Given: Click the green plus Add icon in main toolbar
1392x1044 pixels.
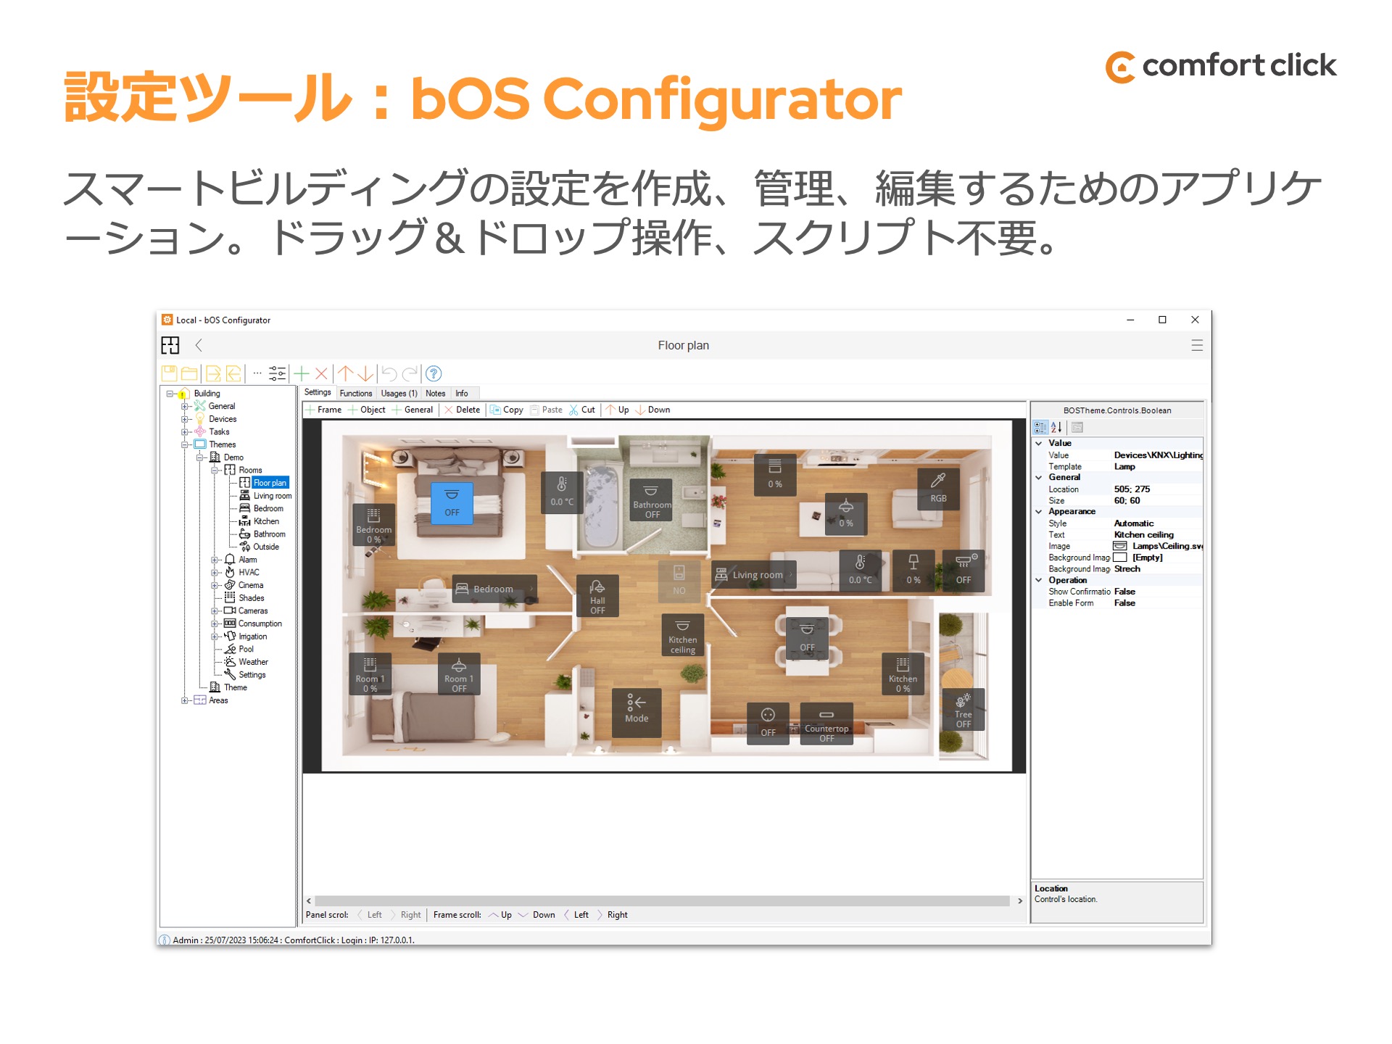Looking at the screenshot, I should [302, 373].
